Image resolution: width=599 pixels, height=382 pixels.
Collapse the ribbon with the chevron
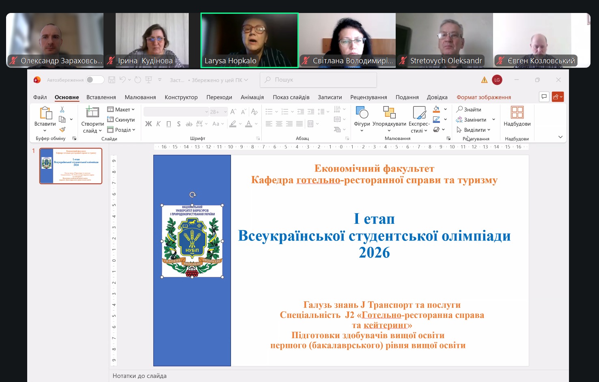point(560,137)
